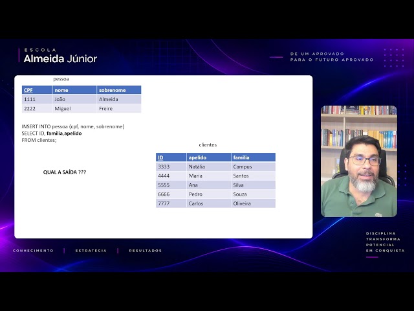Click the 'Santos' cell
The image size is (414, 311).
(253, 176)
